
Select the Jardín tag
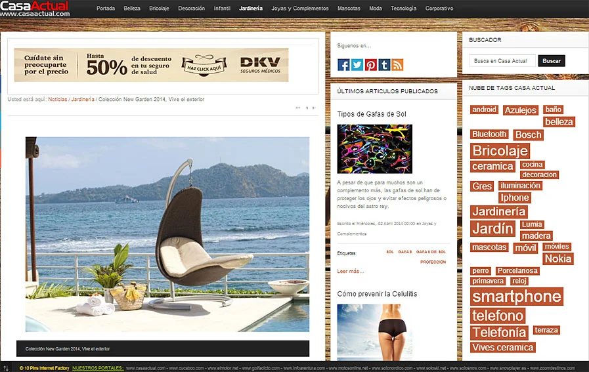(492, 228)
